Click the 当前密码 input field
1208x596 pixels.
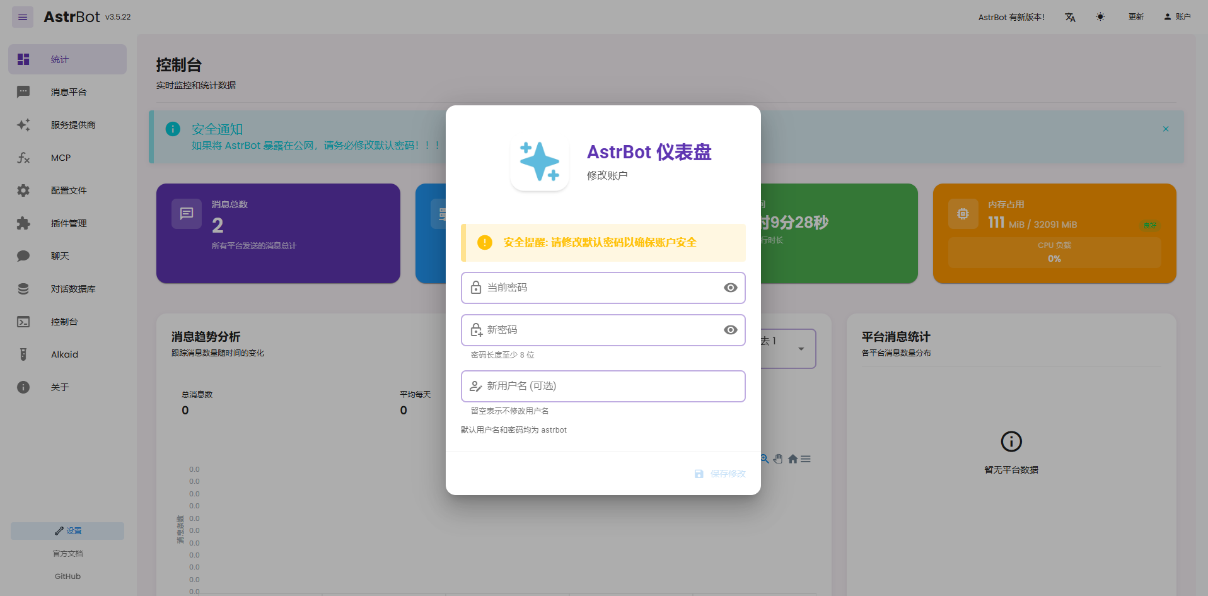(x=603, y=288)
